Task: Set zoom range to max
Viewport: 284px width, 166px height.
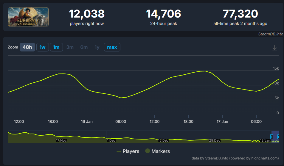Action: [112, 47]
